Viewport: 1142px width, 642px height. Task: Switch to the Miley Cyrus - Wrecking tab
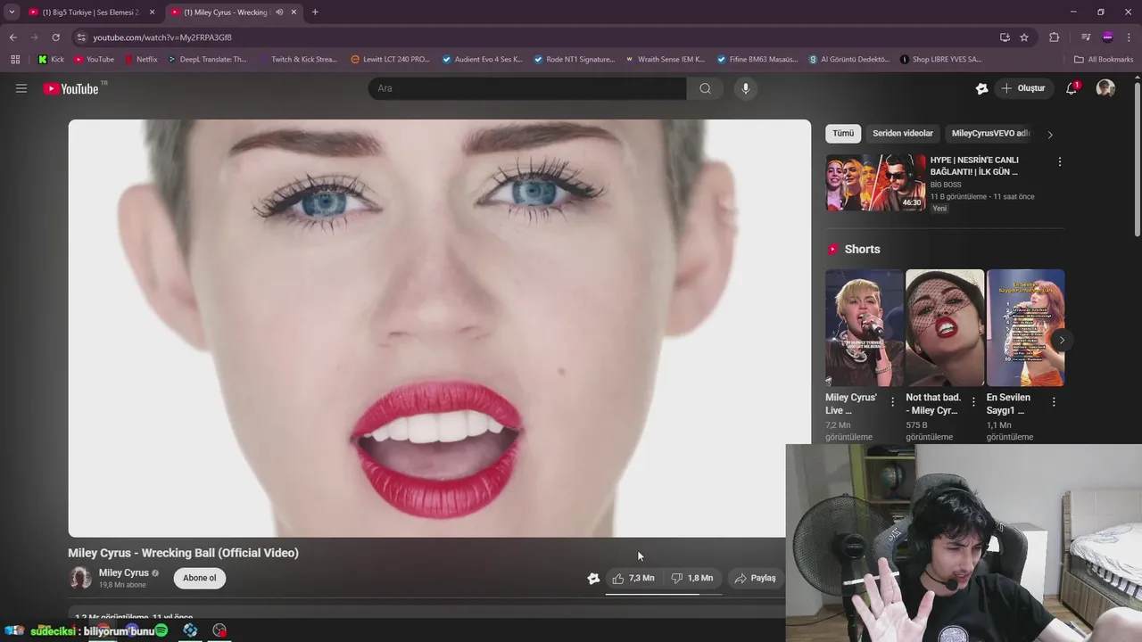[226, 12]
